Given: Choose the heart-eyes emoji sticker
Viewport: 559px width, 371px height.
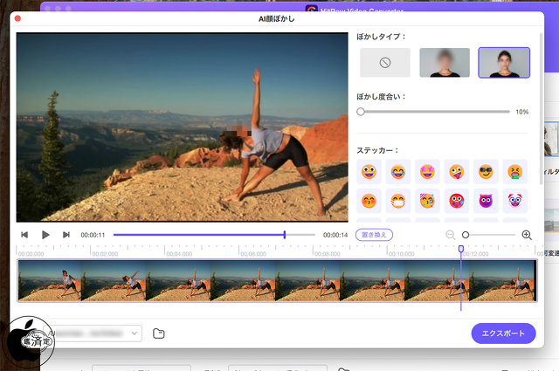Looking at the screenshot, I should 427,172.
